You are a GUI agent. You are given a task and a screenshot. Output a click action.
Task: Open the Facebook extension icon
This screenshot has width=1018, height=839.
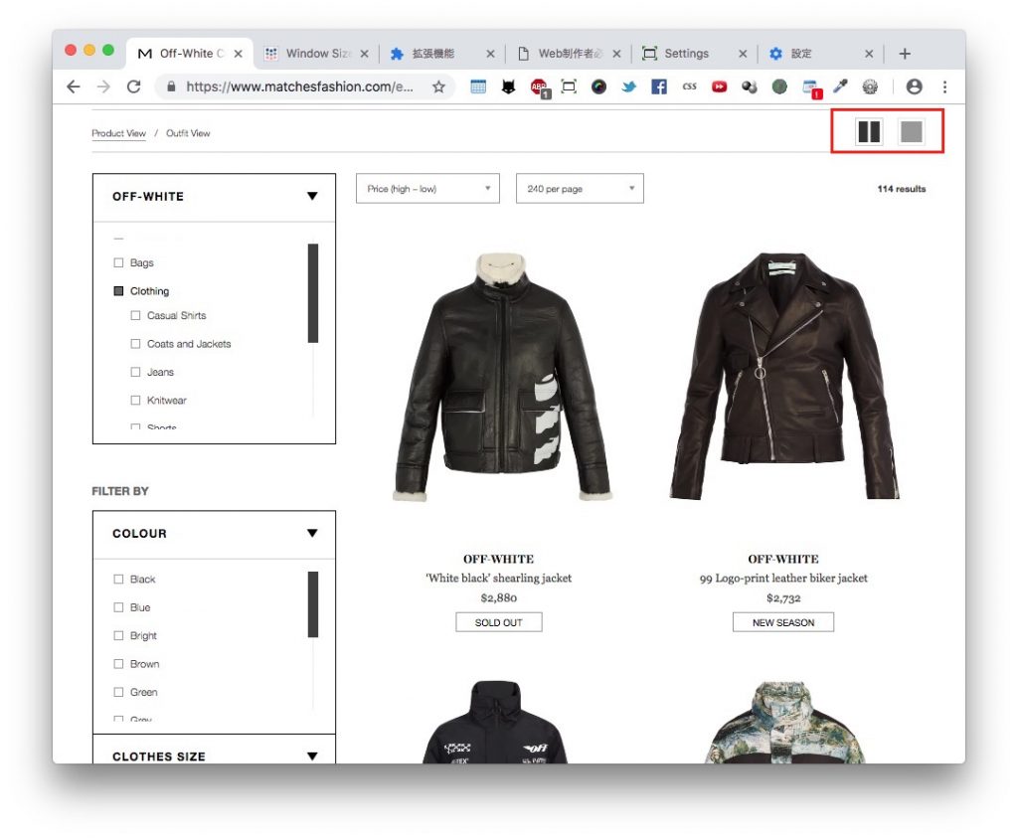point(659,86)
